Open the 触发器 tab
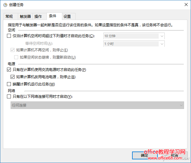Screen dimensions: 191x163 (25, 16)
